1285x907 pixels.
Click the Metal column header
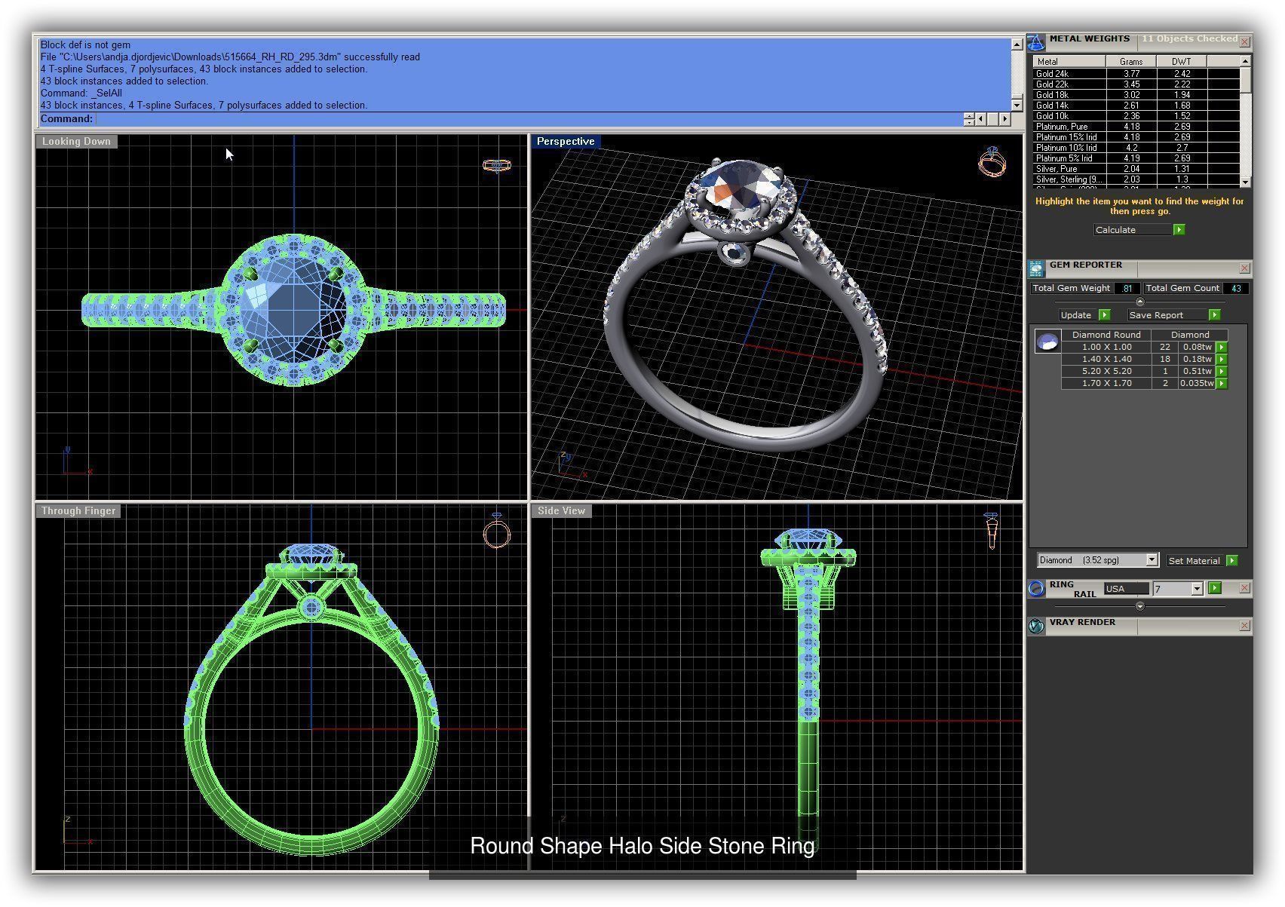[1069, 62]
